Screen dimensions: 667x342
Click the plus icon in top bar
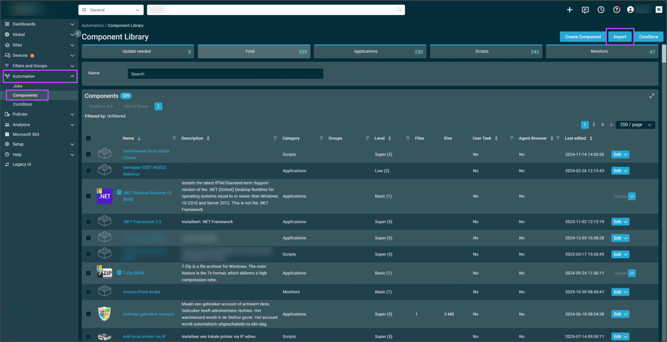[x=569, y=10]
